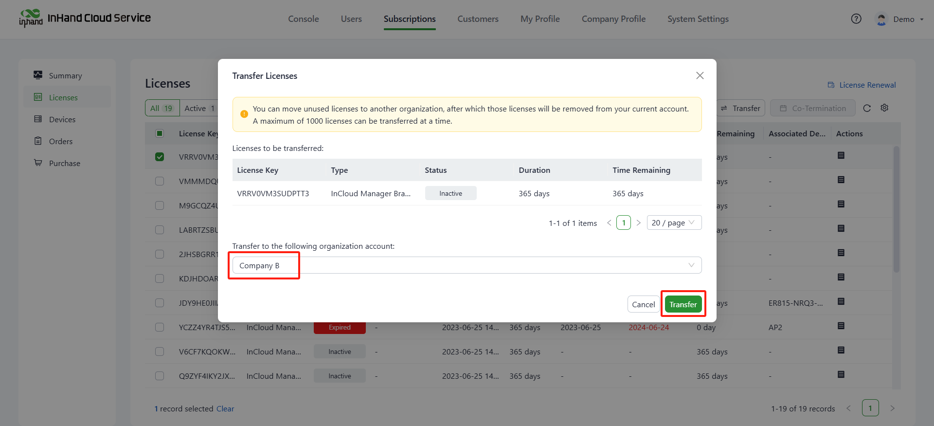Cancel the license transfer
This screenshot has height=426, width=934.
coord(643,304)
